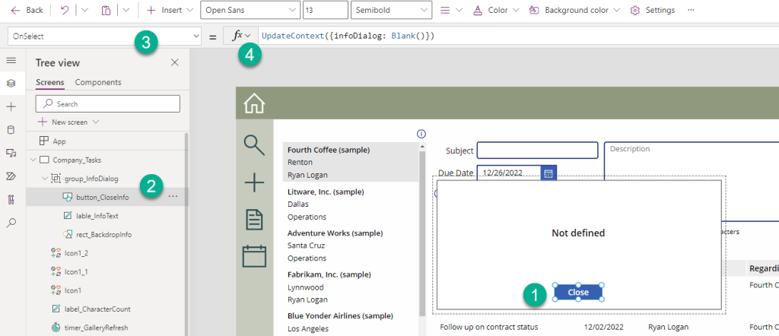Image resolution: width=779 pixels, height=336 pixels.
Task: Toggle the hamburger menu in left rail
Action: tap(11, 61)
